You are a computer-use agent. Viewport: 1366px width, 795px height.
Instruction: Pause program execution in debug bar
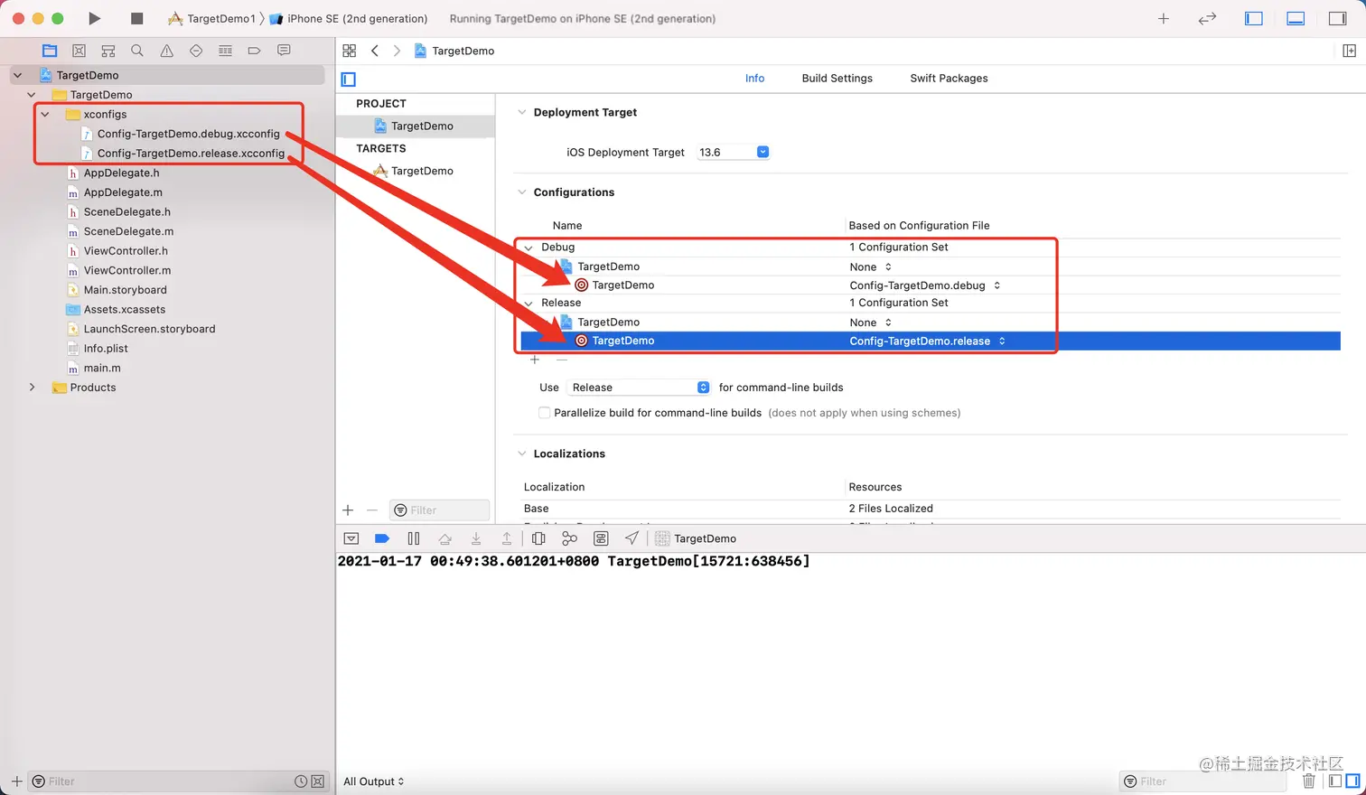[x=414, y=538]
